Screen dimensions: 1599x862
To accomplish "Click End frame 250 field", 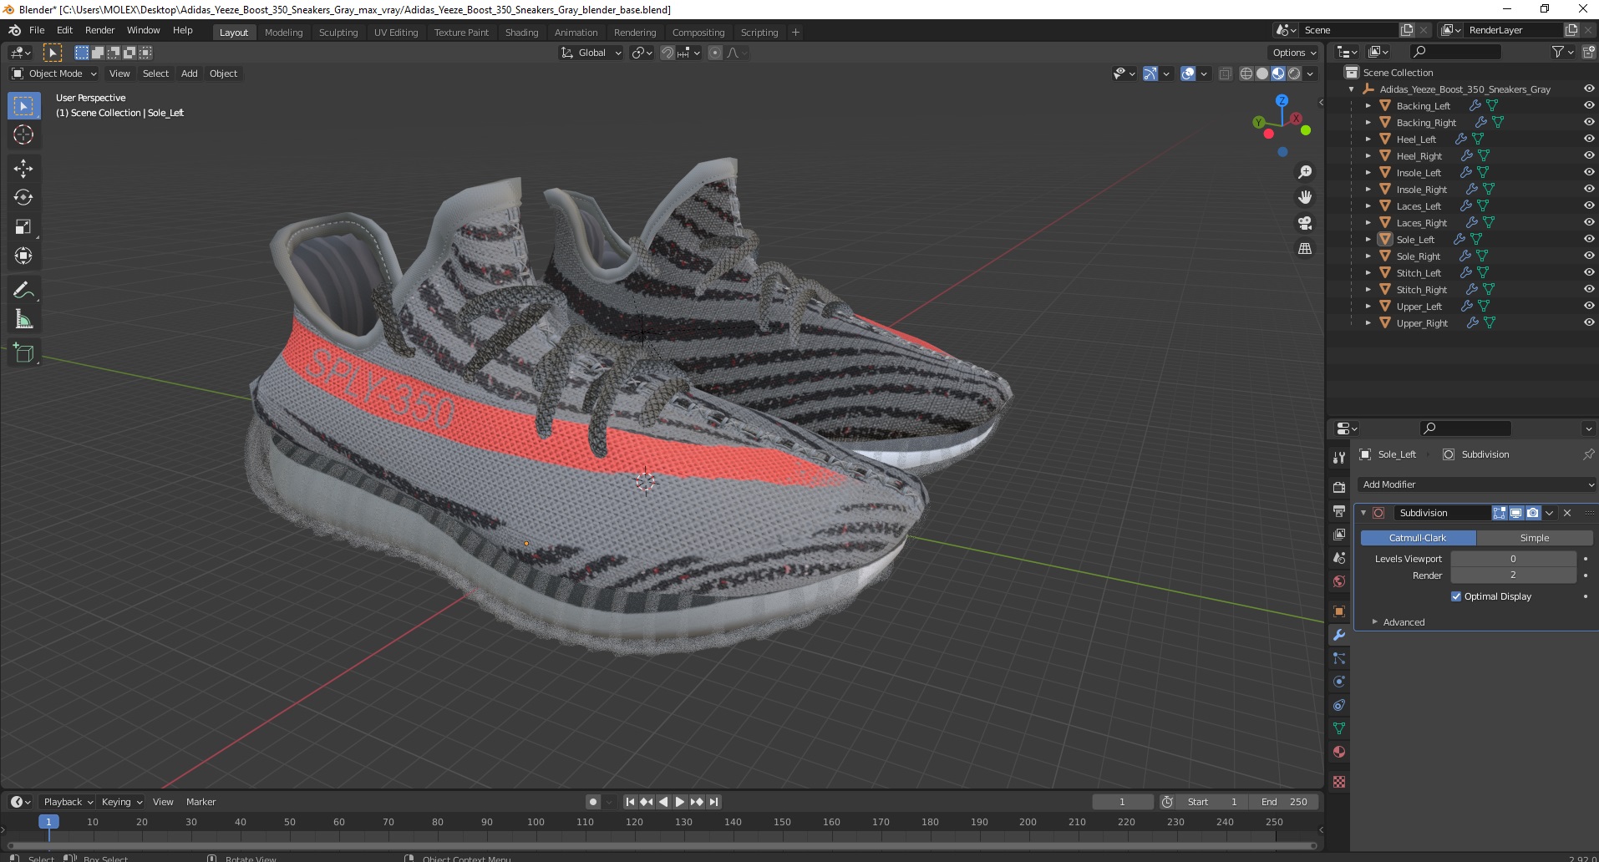I will (x=1284, y=802).
